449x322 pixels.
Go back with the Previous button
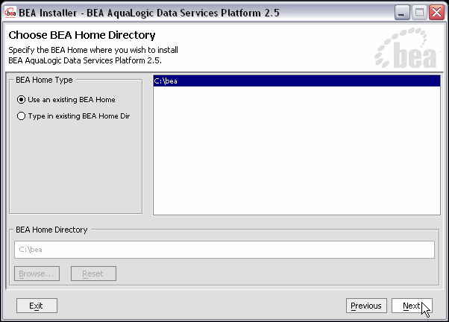click(x=366, y=306)
